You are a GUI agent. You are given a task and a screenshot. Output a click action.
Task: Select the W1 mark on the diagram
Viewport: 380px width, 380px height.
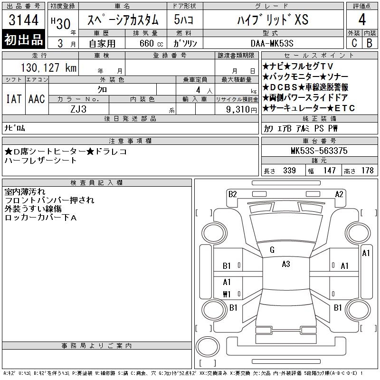[x=227, y=294]
